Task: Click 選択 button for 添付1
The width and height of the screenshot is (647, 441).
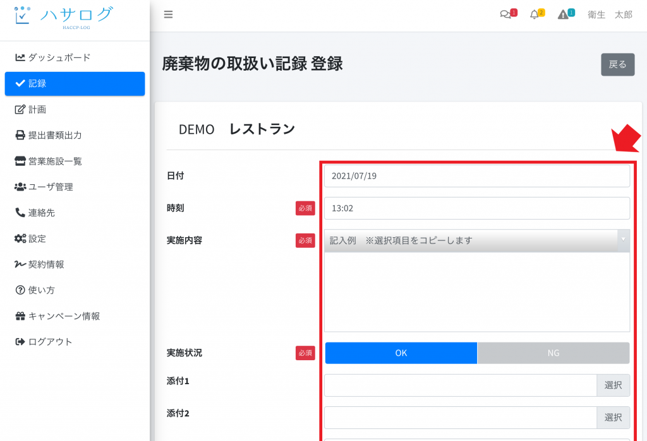Action: click(x=613, y=385)
